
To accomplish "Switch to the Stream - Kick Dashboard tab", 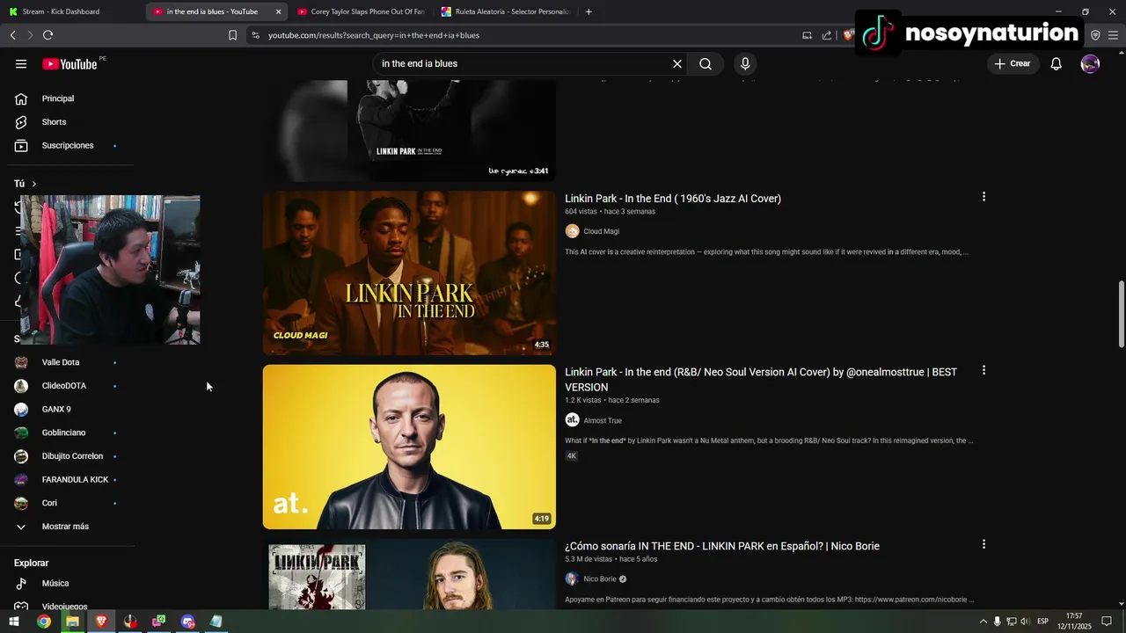I will (70, 11).
